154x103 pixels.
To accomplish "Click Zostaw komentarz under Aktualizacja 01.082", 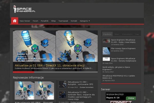I will [x=77, y=102].
